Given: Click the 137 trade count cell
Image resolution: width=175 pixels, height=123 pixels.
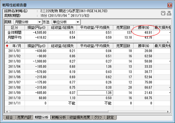Looking at the screenshot, I should (x=123, y=33).
